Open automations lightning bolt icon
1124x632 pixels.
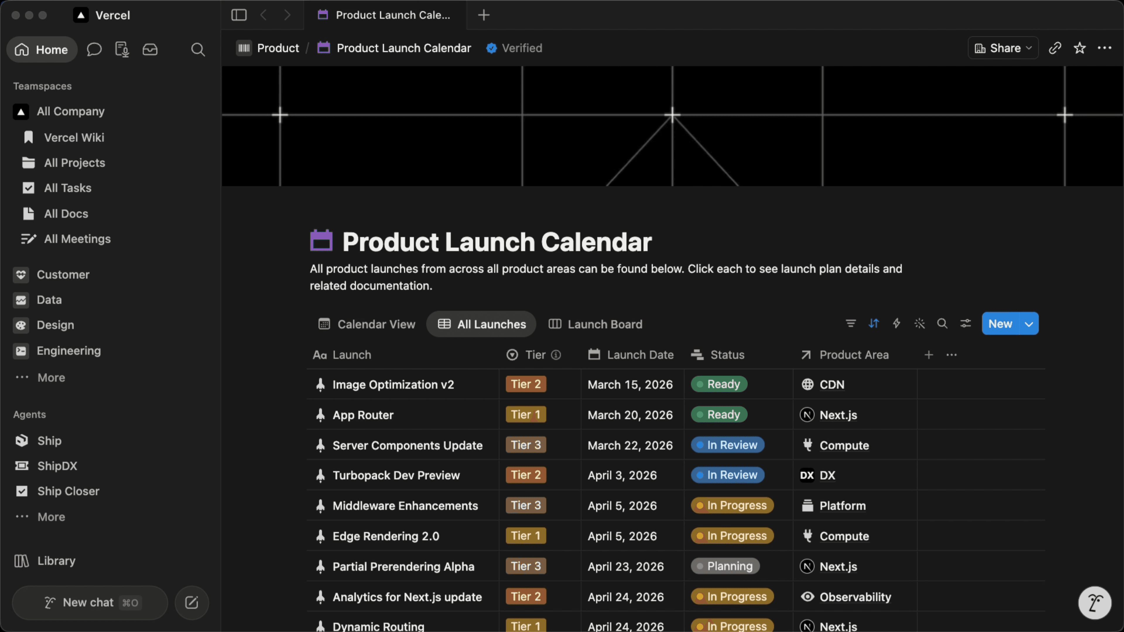(x=896, y=323)
